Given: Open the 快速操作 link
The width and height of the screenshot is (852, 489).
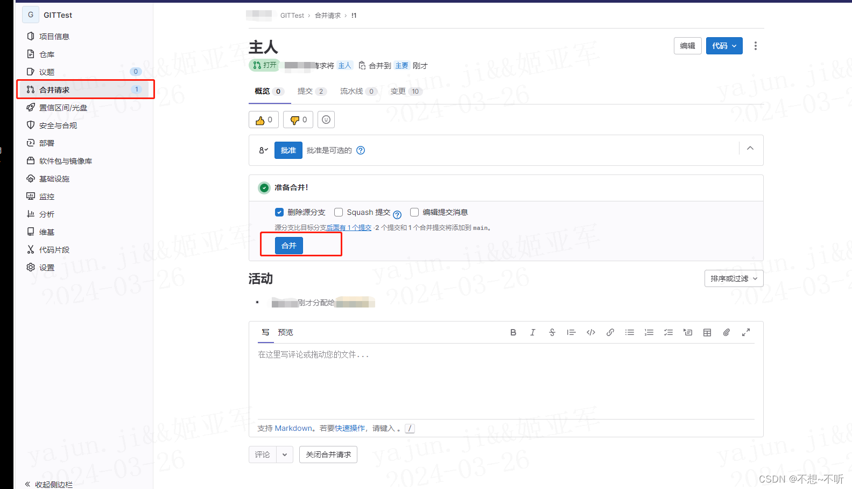Looking at the screenshot, I should tap(350, 428).
